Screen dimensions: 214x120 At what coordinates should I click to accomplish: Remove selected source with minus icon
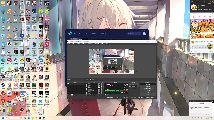point(88,95)
